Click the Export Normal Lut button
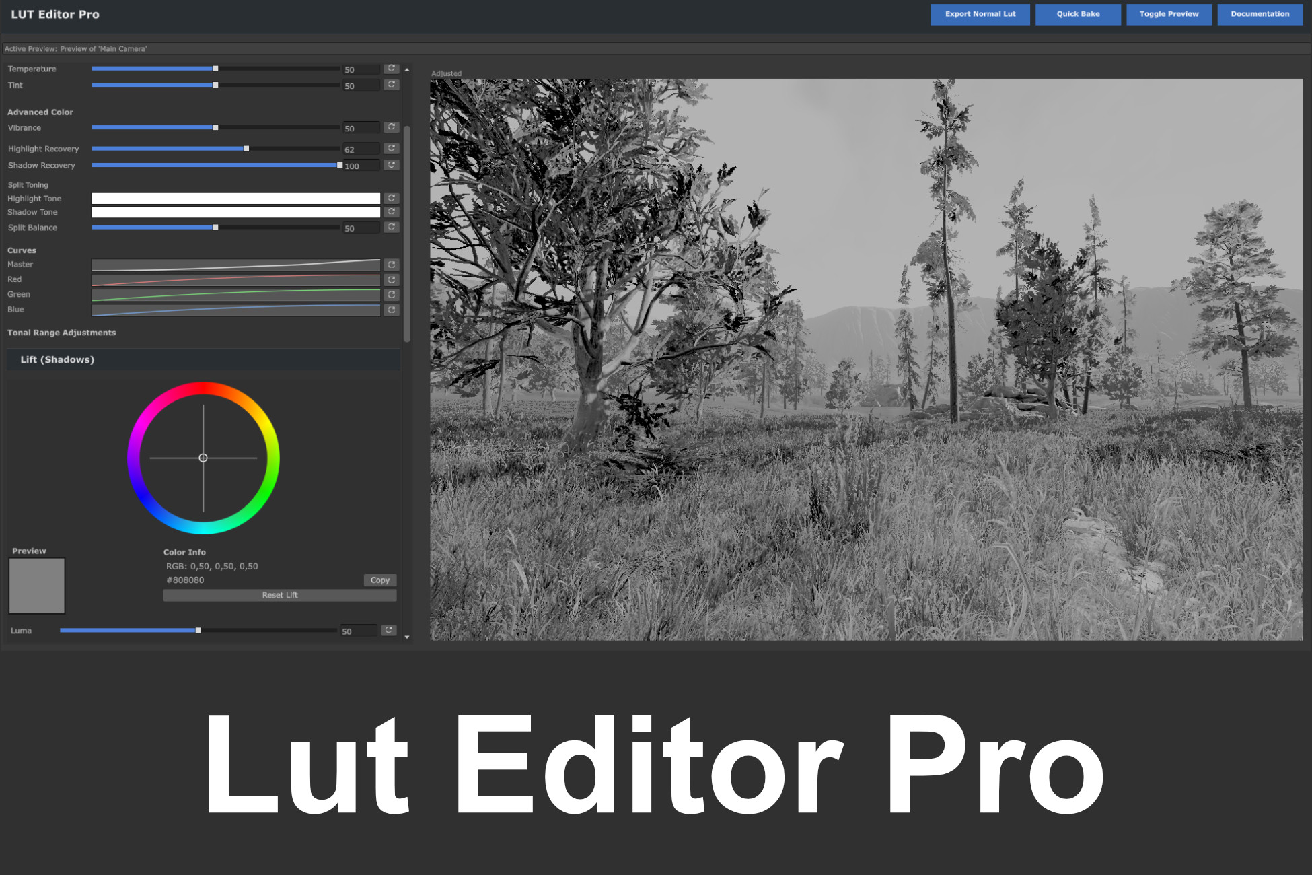Screen dimensions: 1312x875 (x=980, y=14)
